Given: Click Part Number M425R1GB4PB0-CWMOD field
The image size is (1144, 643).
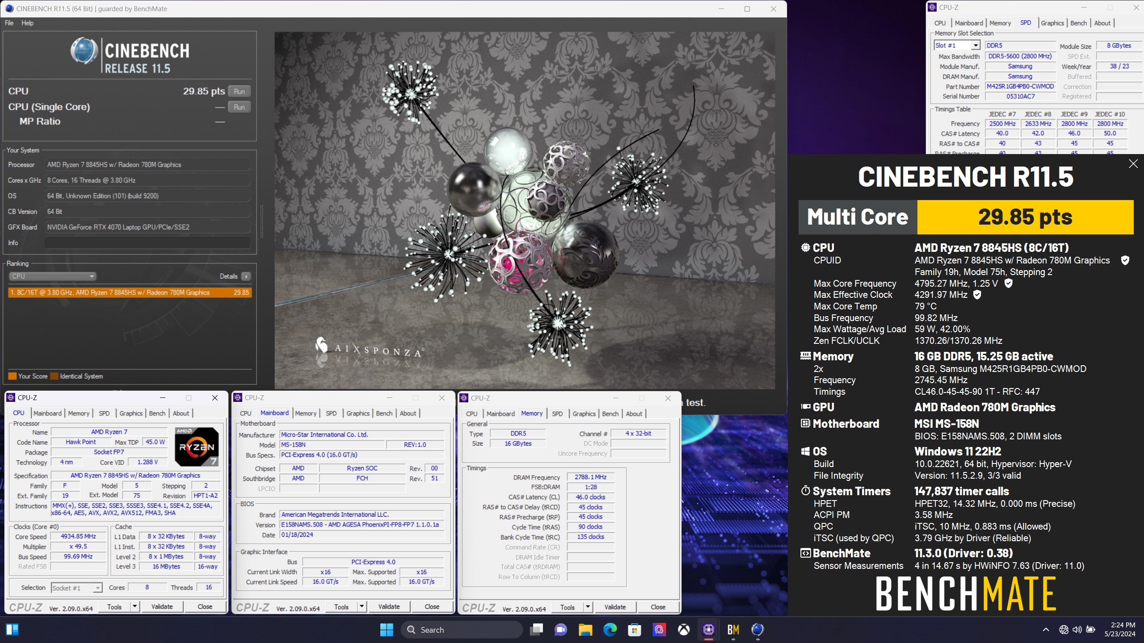Looking at the screenshot, I should tap(1020, 87).
